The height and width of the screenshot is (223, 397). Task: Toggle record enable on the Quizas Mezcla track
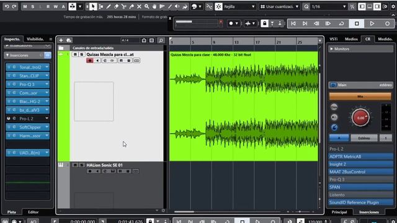(x=90, y=61)
